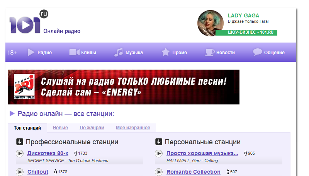Screen dimensions: 309x176
Task: Click the star icon beside Промо
Action: 166,52
